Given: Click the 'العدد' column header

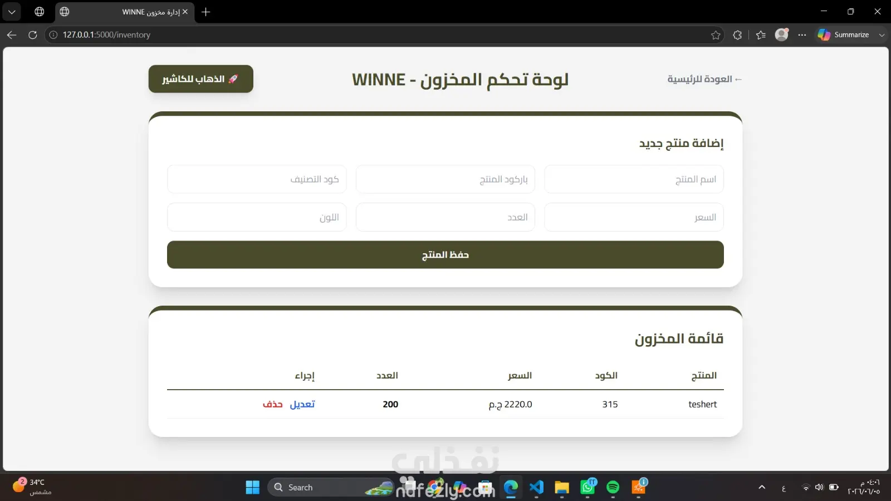Looking at the screenshot, I should coord(388,376).
